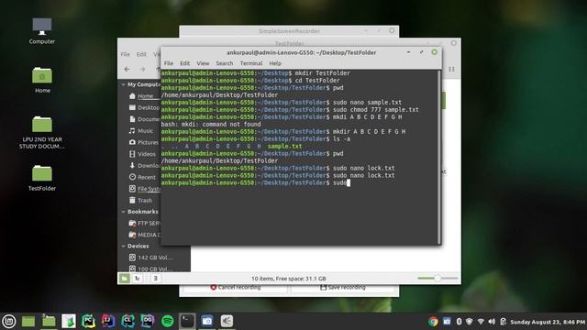Launch CLion from the taskbar

point(127,321)
